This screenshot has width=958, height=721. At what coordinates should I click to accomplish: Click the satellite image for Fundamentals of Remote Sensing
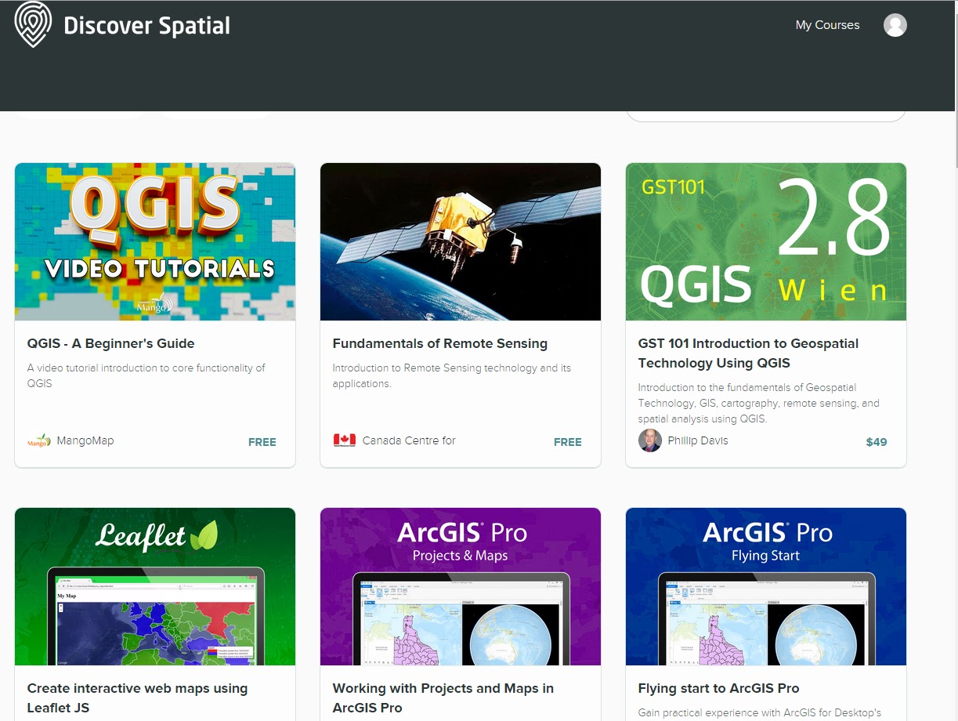coord(460,241)
